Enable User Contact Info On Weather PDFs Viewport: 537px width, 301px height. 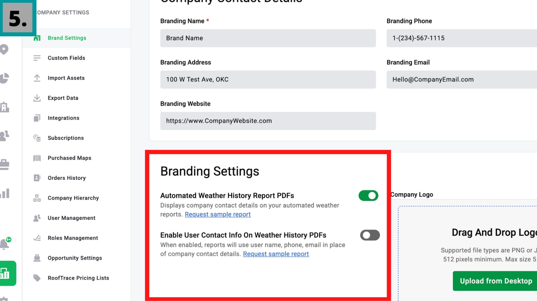370,235
